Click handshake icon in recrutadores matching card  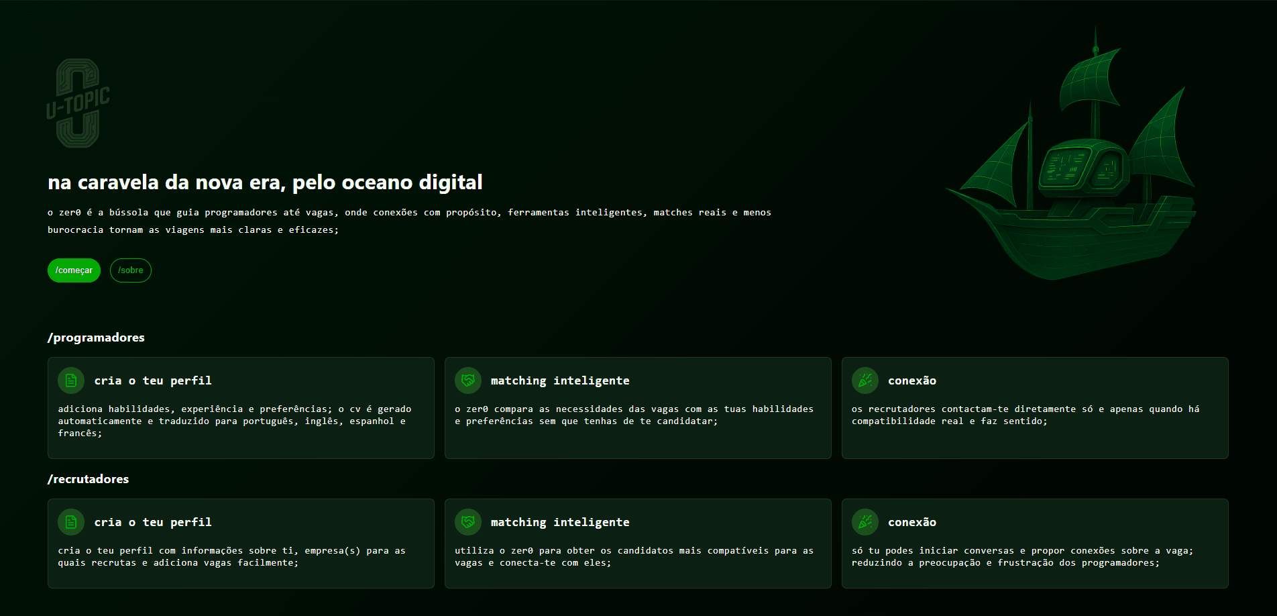pyautogui.click(x=468, y=522)
